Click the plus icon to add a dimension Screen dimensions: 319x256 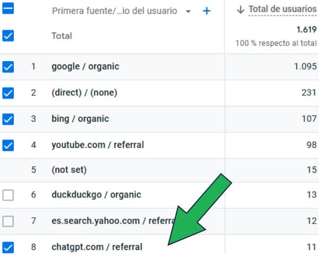click(x=207, y=11)
